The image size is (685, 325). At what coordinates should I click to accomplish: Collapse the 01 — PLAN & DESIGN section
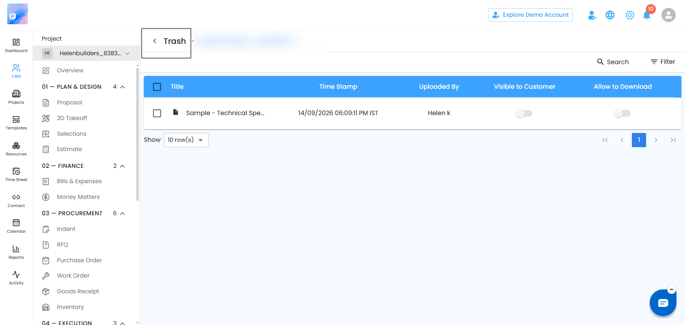(x=122, y=87)
